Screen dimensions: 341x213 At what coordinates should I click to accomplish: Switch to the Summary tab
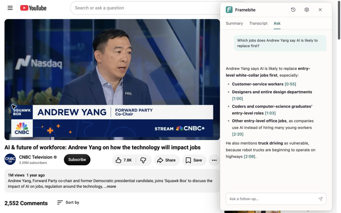coord(234,23)
